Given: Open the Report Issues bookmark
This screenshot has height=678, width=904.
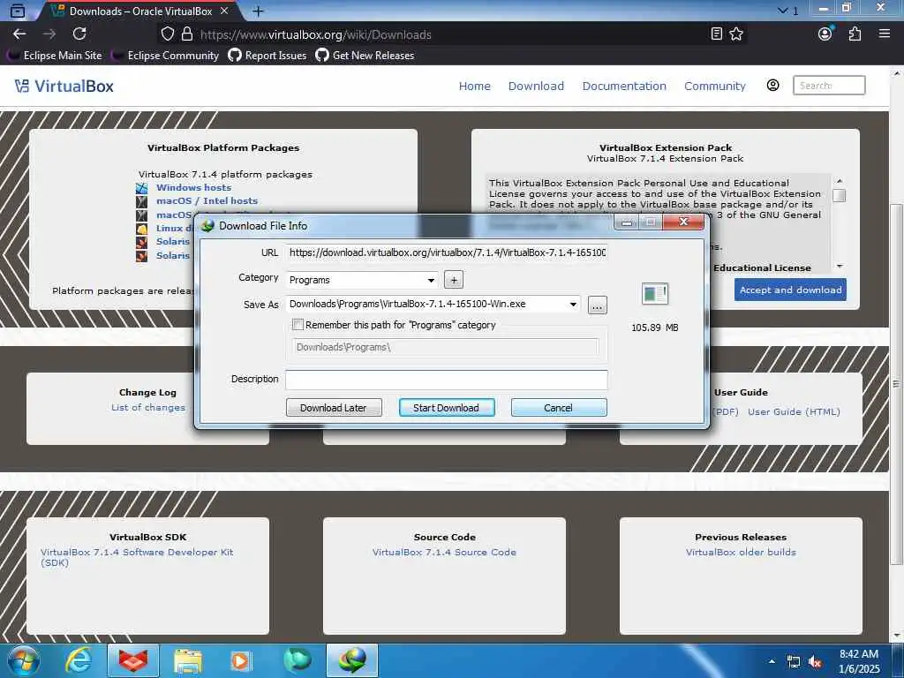Looking at the screenshot, I should click(x=267, y=56).
